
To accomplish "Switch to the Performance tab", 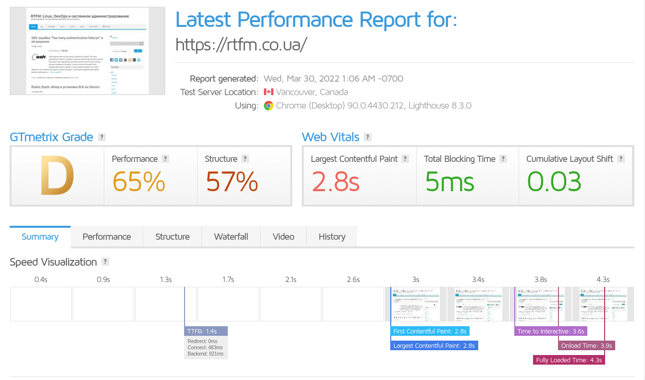I will (107, 237).
